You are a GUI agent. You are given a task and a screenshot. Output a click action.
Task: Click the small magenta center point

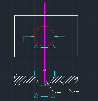click(x=41, y=36)
